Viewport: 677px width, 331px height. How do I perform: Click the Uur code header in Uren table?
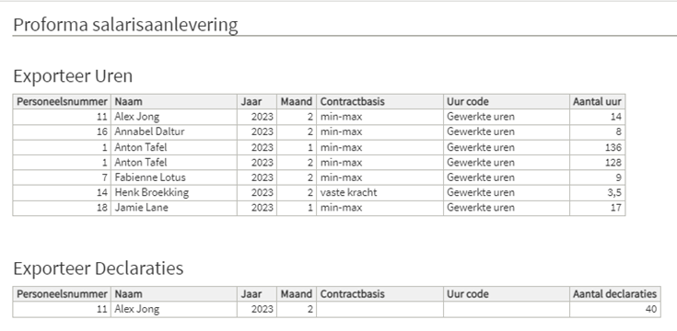(x=506, y=102)
